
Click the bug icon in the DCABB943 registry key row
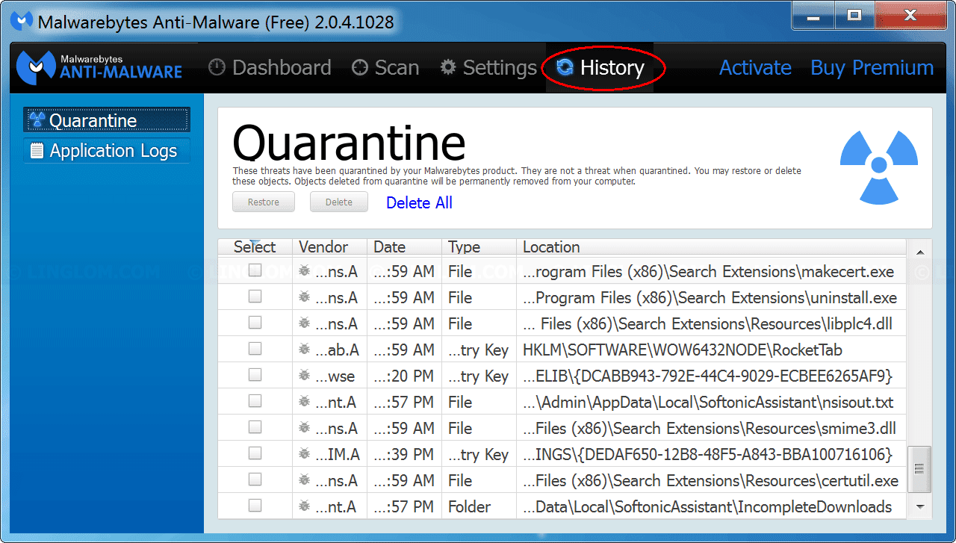click(304, 376)
